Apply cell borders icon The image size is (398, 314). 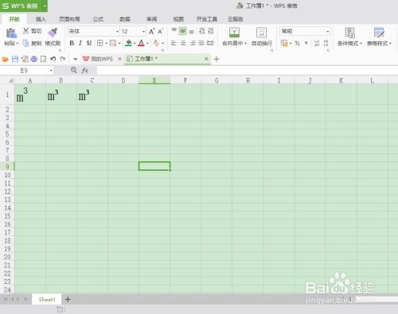coord(99,43)
